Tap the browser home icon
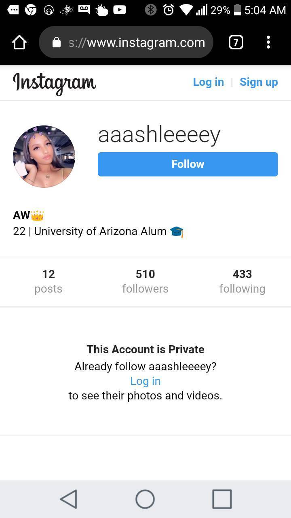 pyautogui.click(x=19, y=42)
